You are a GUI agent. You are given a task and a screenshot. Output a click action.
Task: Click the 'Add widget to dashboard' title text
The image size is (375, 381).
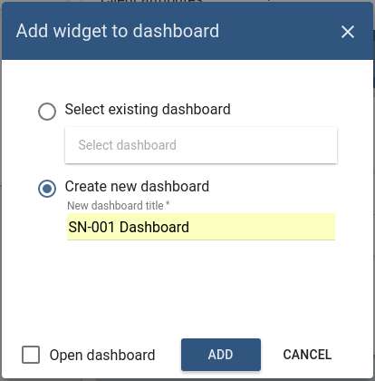coord(118,31)
